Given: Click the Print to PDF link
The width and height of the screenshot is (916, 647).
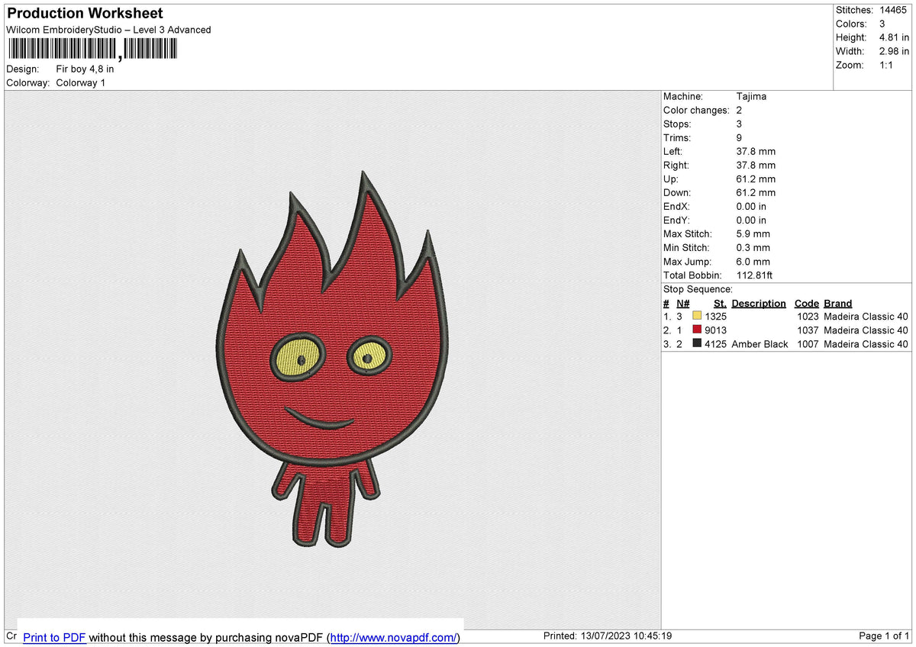Looking at the screenshot, I should click(x=54, y=637).
